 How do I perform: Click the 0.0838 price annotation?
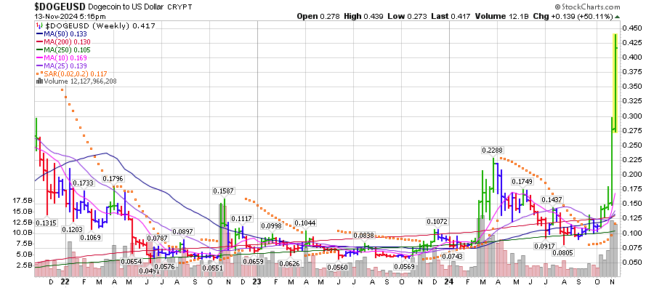(364, 236)
